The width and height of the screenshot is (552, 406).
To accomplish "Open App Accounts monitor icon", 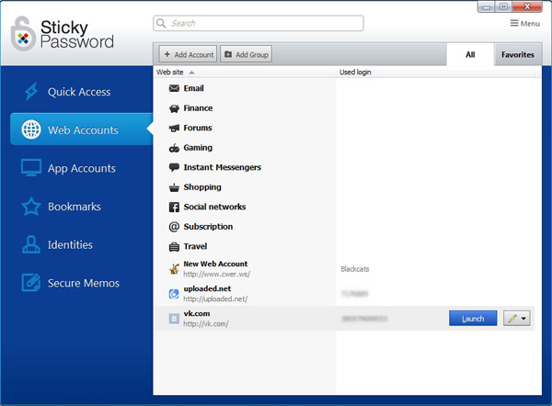I will click(31, 168).
